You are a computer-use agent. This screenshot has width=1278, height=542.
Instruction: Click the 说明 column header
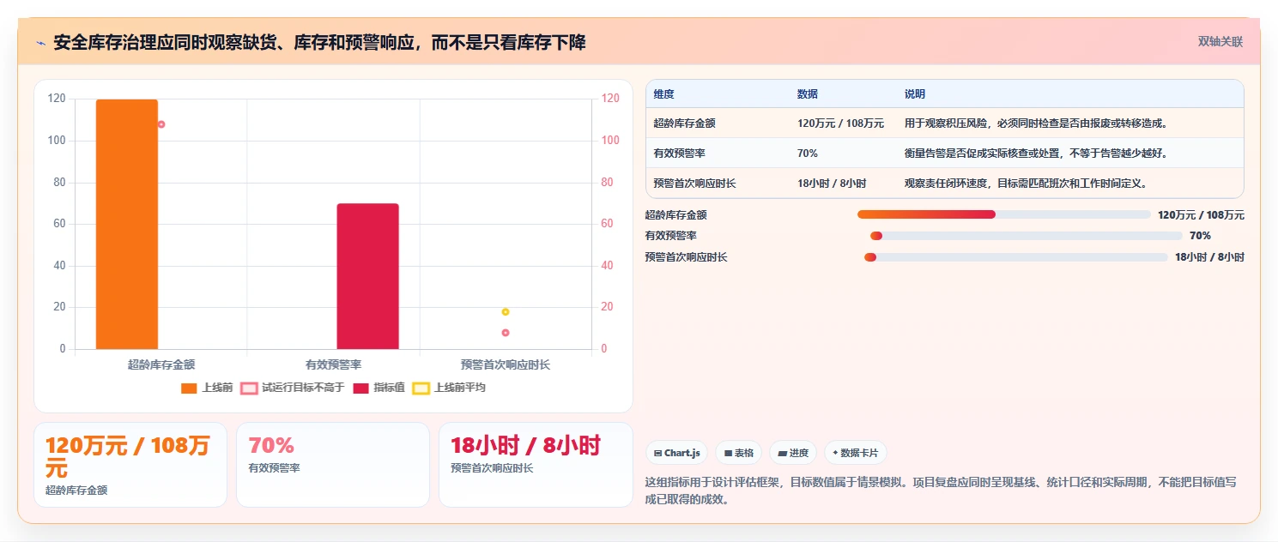click(915, 94)
